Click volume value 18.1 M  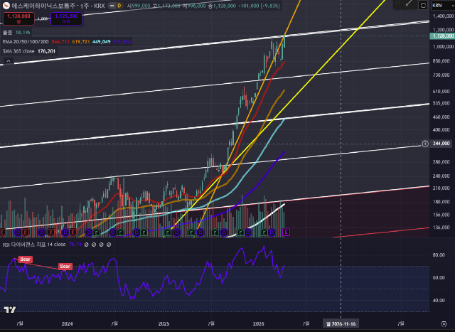tap(23, 32)
